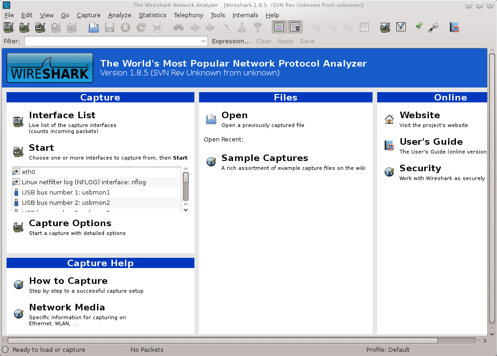Select the eth0 interface
497x356 pixels.
pos(29,172)
